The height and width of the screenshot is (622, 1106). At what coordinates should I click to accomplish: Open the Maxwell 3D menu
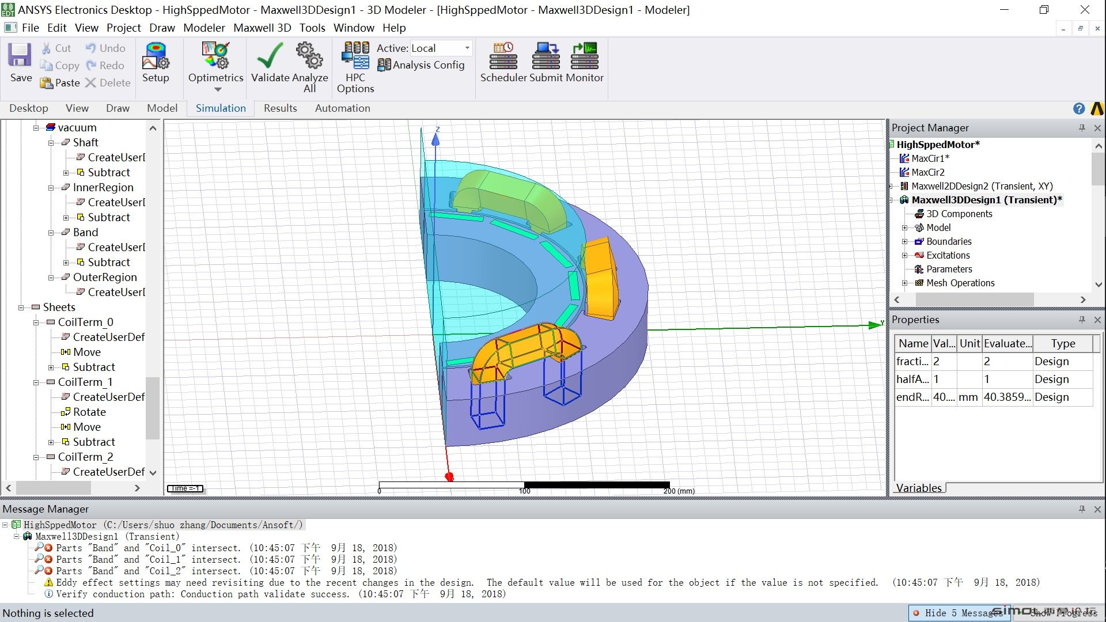(262, 28)
